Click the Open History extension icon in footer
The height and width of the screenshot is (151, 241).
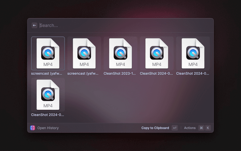(32, 128)
